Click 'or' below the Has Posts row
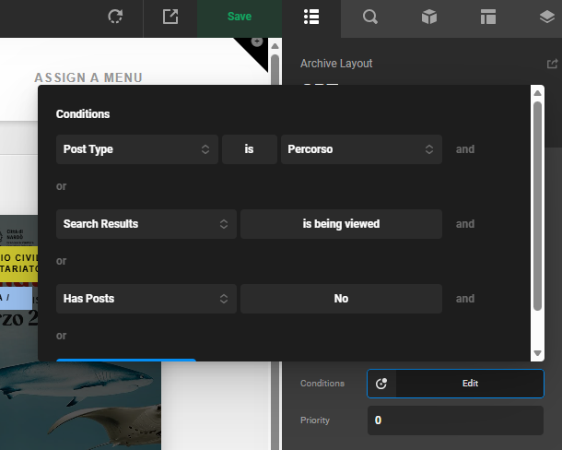The height and width of the screenshot is (450, 562). [62, 336]
